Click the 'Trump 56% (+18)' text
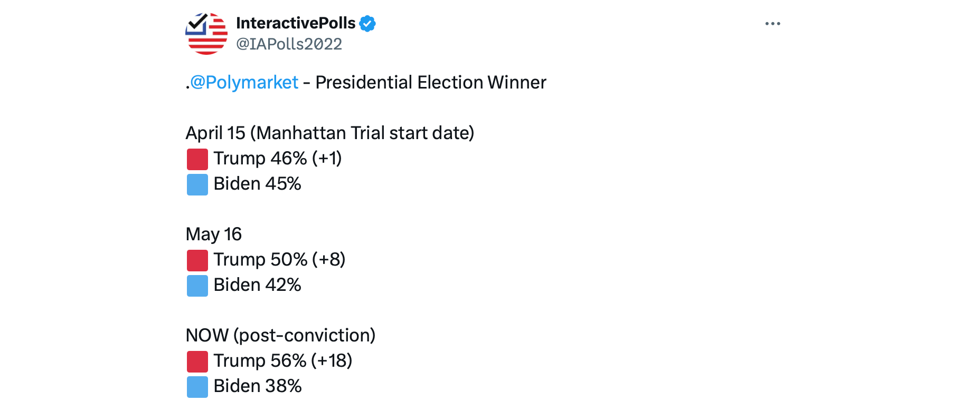This screenshot has width=962, height=411. [282, 361]
